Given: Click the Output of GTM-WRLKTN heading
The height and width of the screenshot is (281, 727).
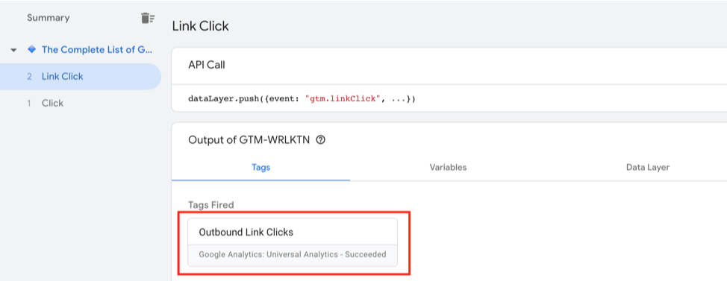Looking at the screenshot, I should click(250, 140).
